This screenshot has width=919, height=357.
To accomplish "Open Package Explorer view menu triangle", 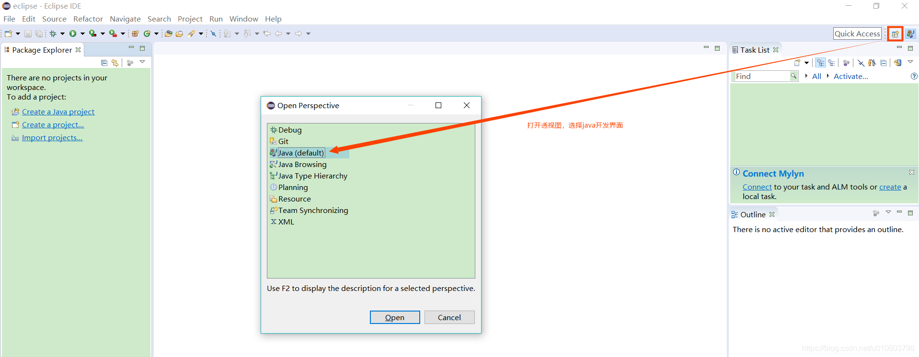I will click(142, 62).
